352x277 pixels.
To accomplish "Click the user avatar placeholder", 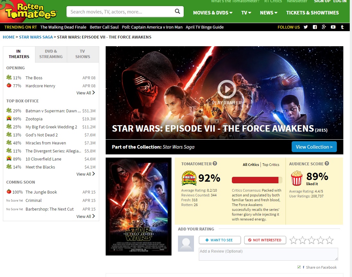I will 186,243.
